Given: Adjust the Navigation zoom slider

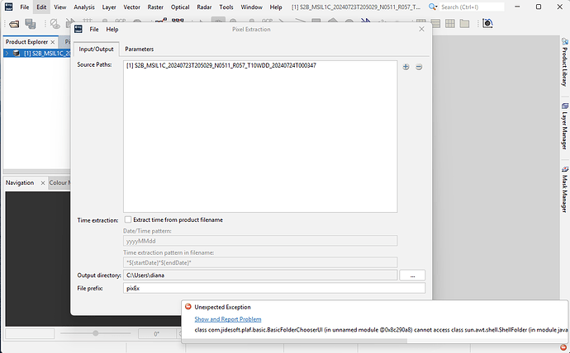Looking at the screenshot, I should (x=97, y=333).
